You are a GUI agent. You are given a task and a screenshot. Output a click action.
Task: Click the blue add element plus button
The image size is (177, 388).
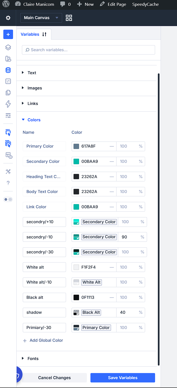[8, 34]
